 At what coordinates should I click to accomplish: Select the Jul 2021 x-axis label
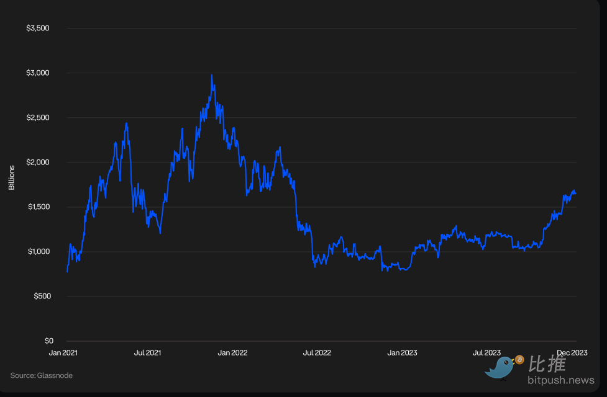[147, 352]
